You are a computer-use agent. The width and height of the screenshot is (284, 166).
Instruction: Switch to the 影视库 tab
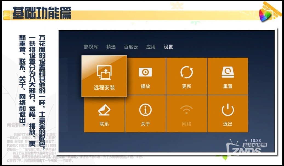coord(91,47)
